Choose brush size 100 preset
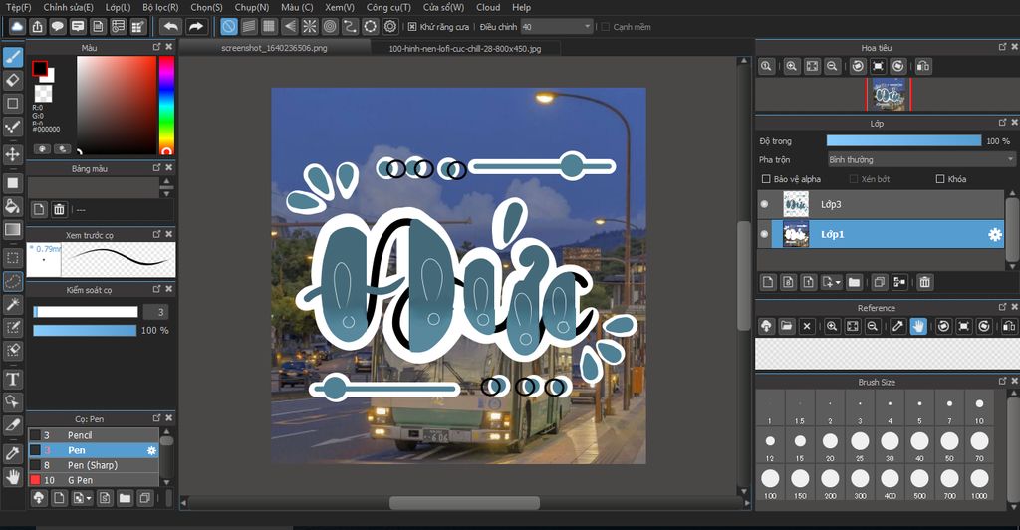 [x=770, y=482]
